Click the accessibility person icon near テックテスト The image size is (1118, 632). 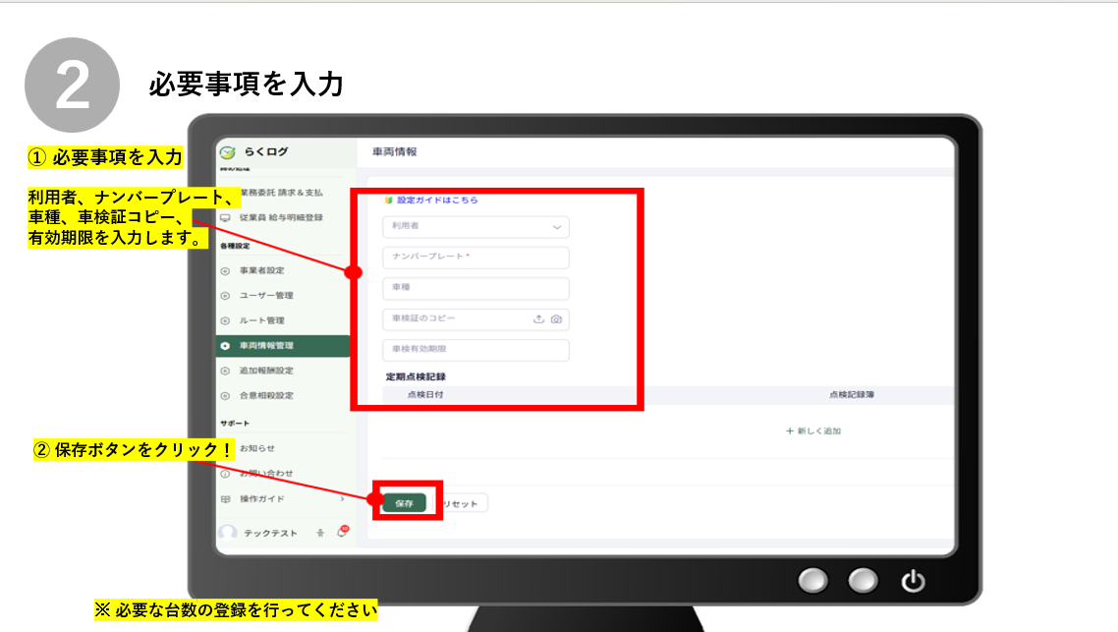tap(320, 532)
